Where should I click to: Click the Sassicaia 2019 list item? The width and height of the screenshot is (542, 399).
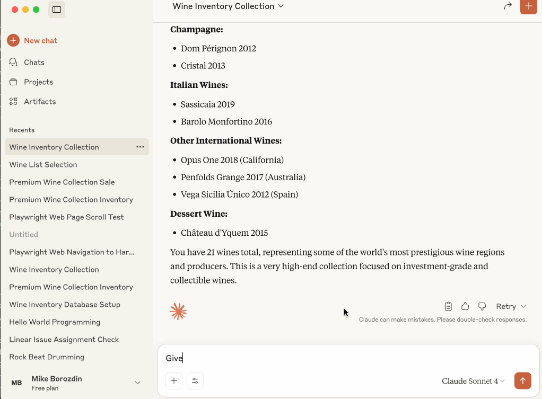click(x=208, y=104)
